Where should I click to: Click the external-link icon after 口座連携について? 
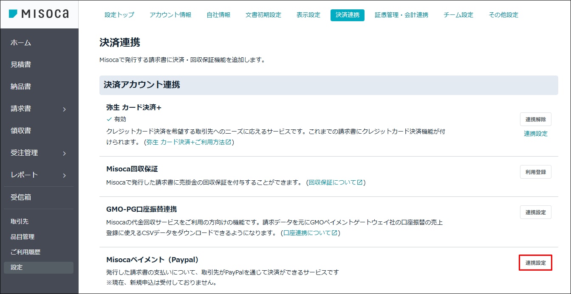click(x=334, y=233)
